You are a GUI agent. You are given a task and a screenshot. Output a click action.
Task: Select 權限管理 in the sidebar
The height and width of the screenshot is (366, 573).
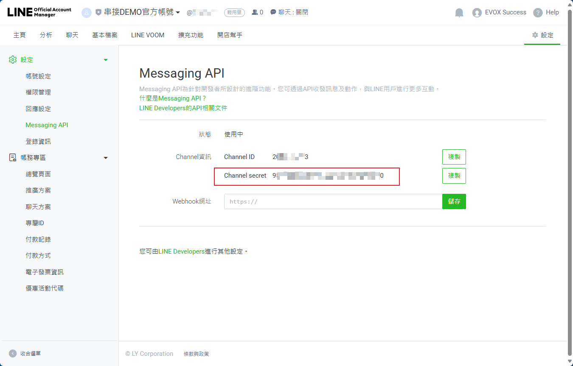point(38,92)
